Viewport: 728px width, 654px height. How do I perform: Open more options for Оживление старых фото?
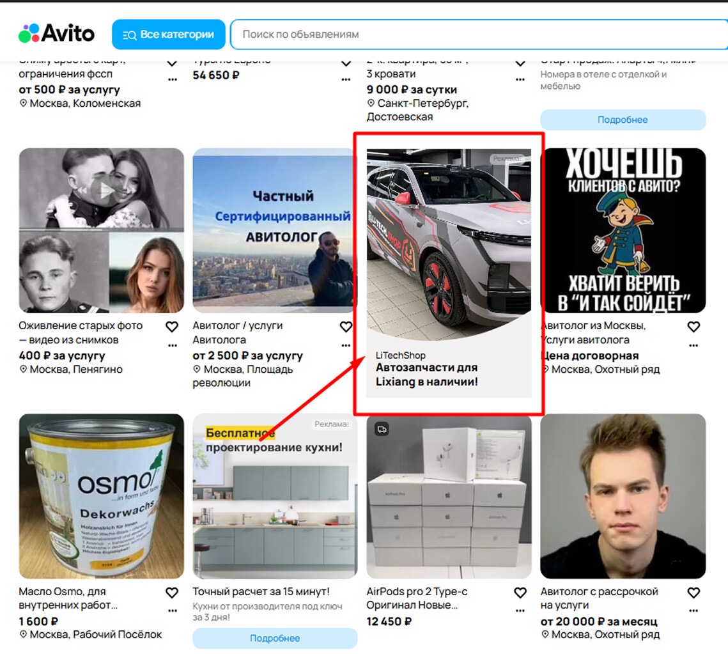pyautogui.click(x=172, y=346)
